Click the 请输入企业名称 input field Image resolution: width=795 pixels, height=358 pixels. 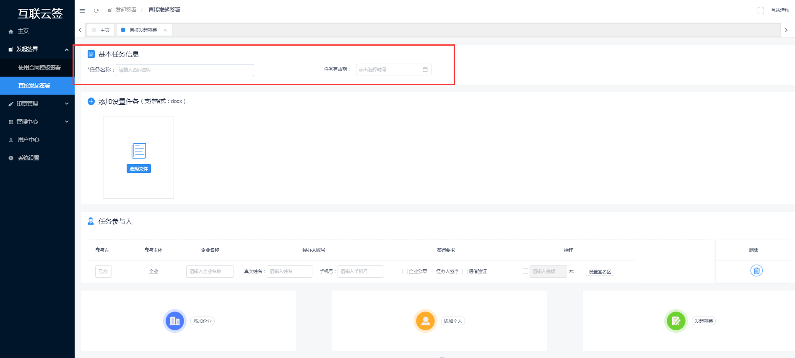[210, 271]
